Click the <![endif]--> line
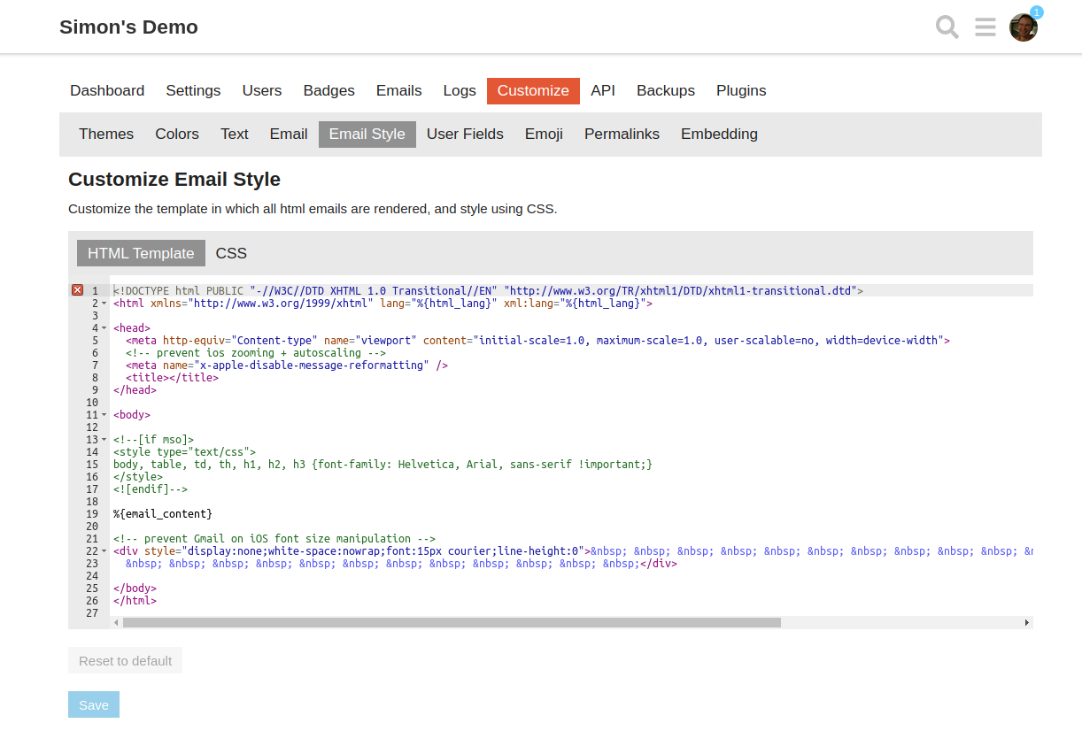 click(x=151, y=489)
